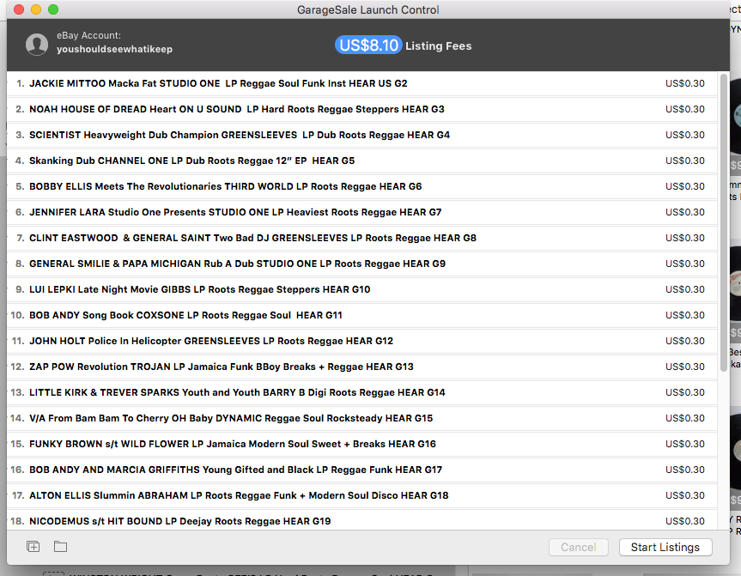
Task: Click the listing list vertical scrollbar
Action: point(724,222)
